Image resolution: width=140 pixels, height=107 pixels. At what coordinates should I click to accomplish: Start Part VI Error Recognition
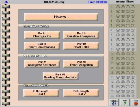click(x=81, y=64)
